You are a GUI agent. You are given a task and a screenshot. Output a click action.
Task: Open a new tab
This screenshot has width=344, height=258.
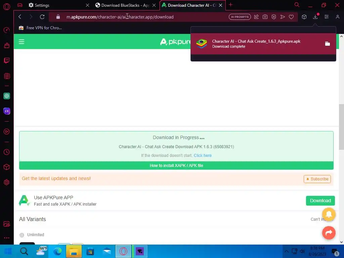tap(230, 5)
